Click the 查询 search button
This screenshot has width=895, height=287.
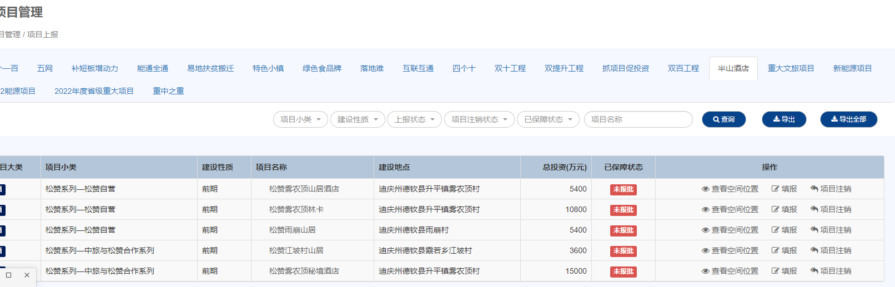[723, 119]
